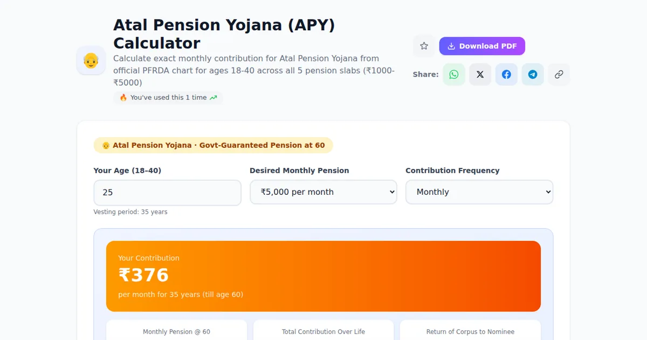
Task: Click the old man calculator logo icon
Action: point(91,60)
